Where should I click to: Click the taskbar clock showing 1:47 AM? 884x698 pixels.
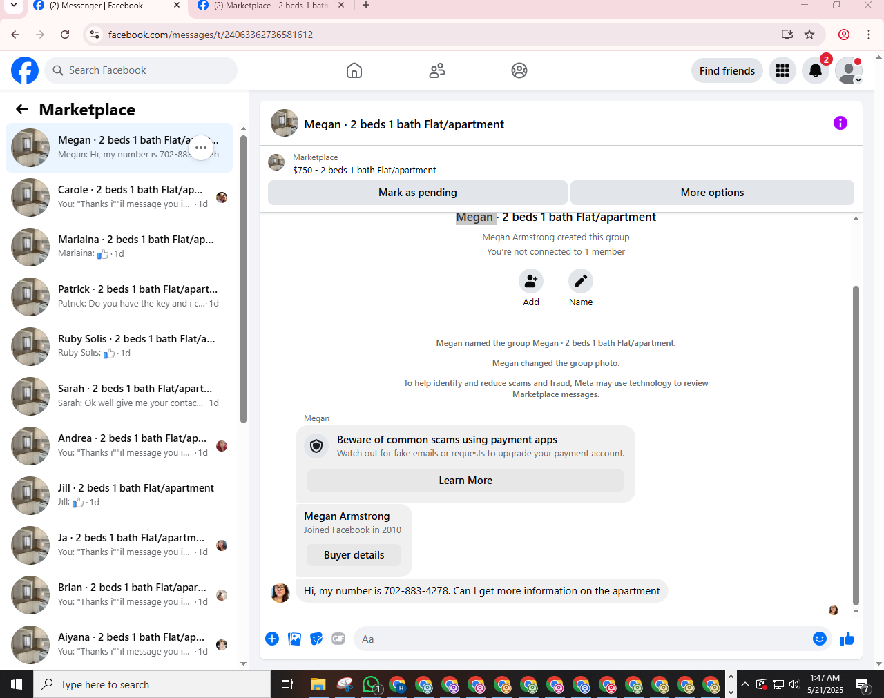click(825, 684)
